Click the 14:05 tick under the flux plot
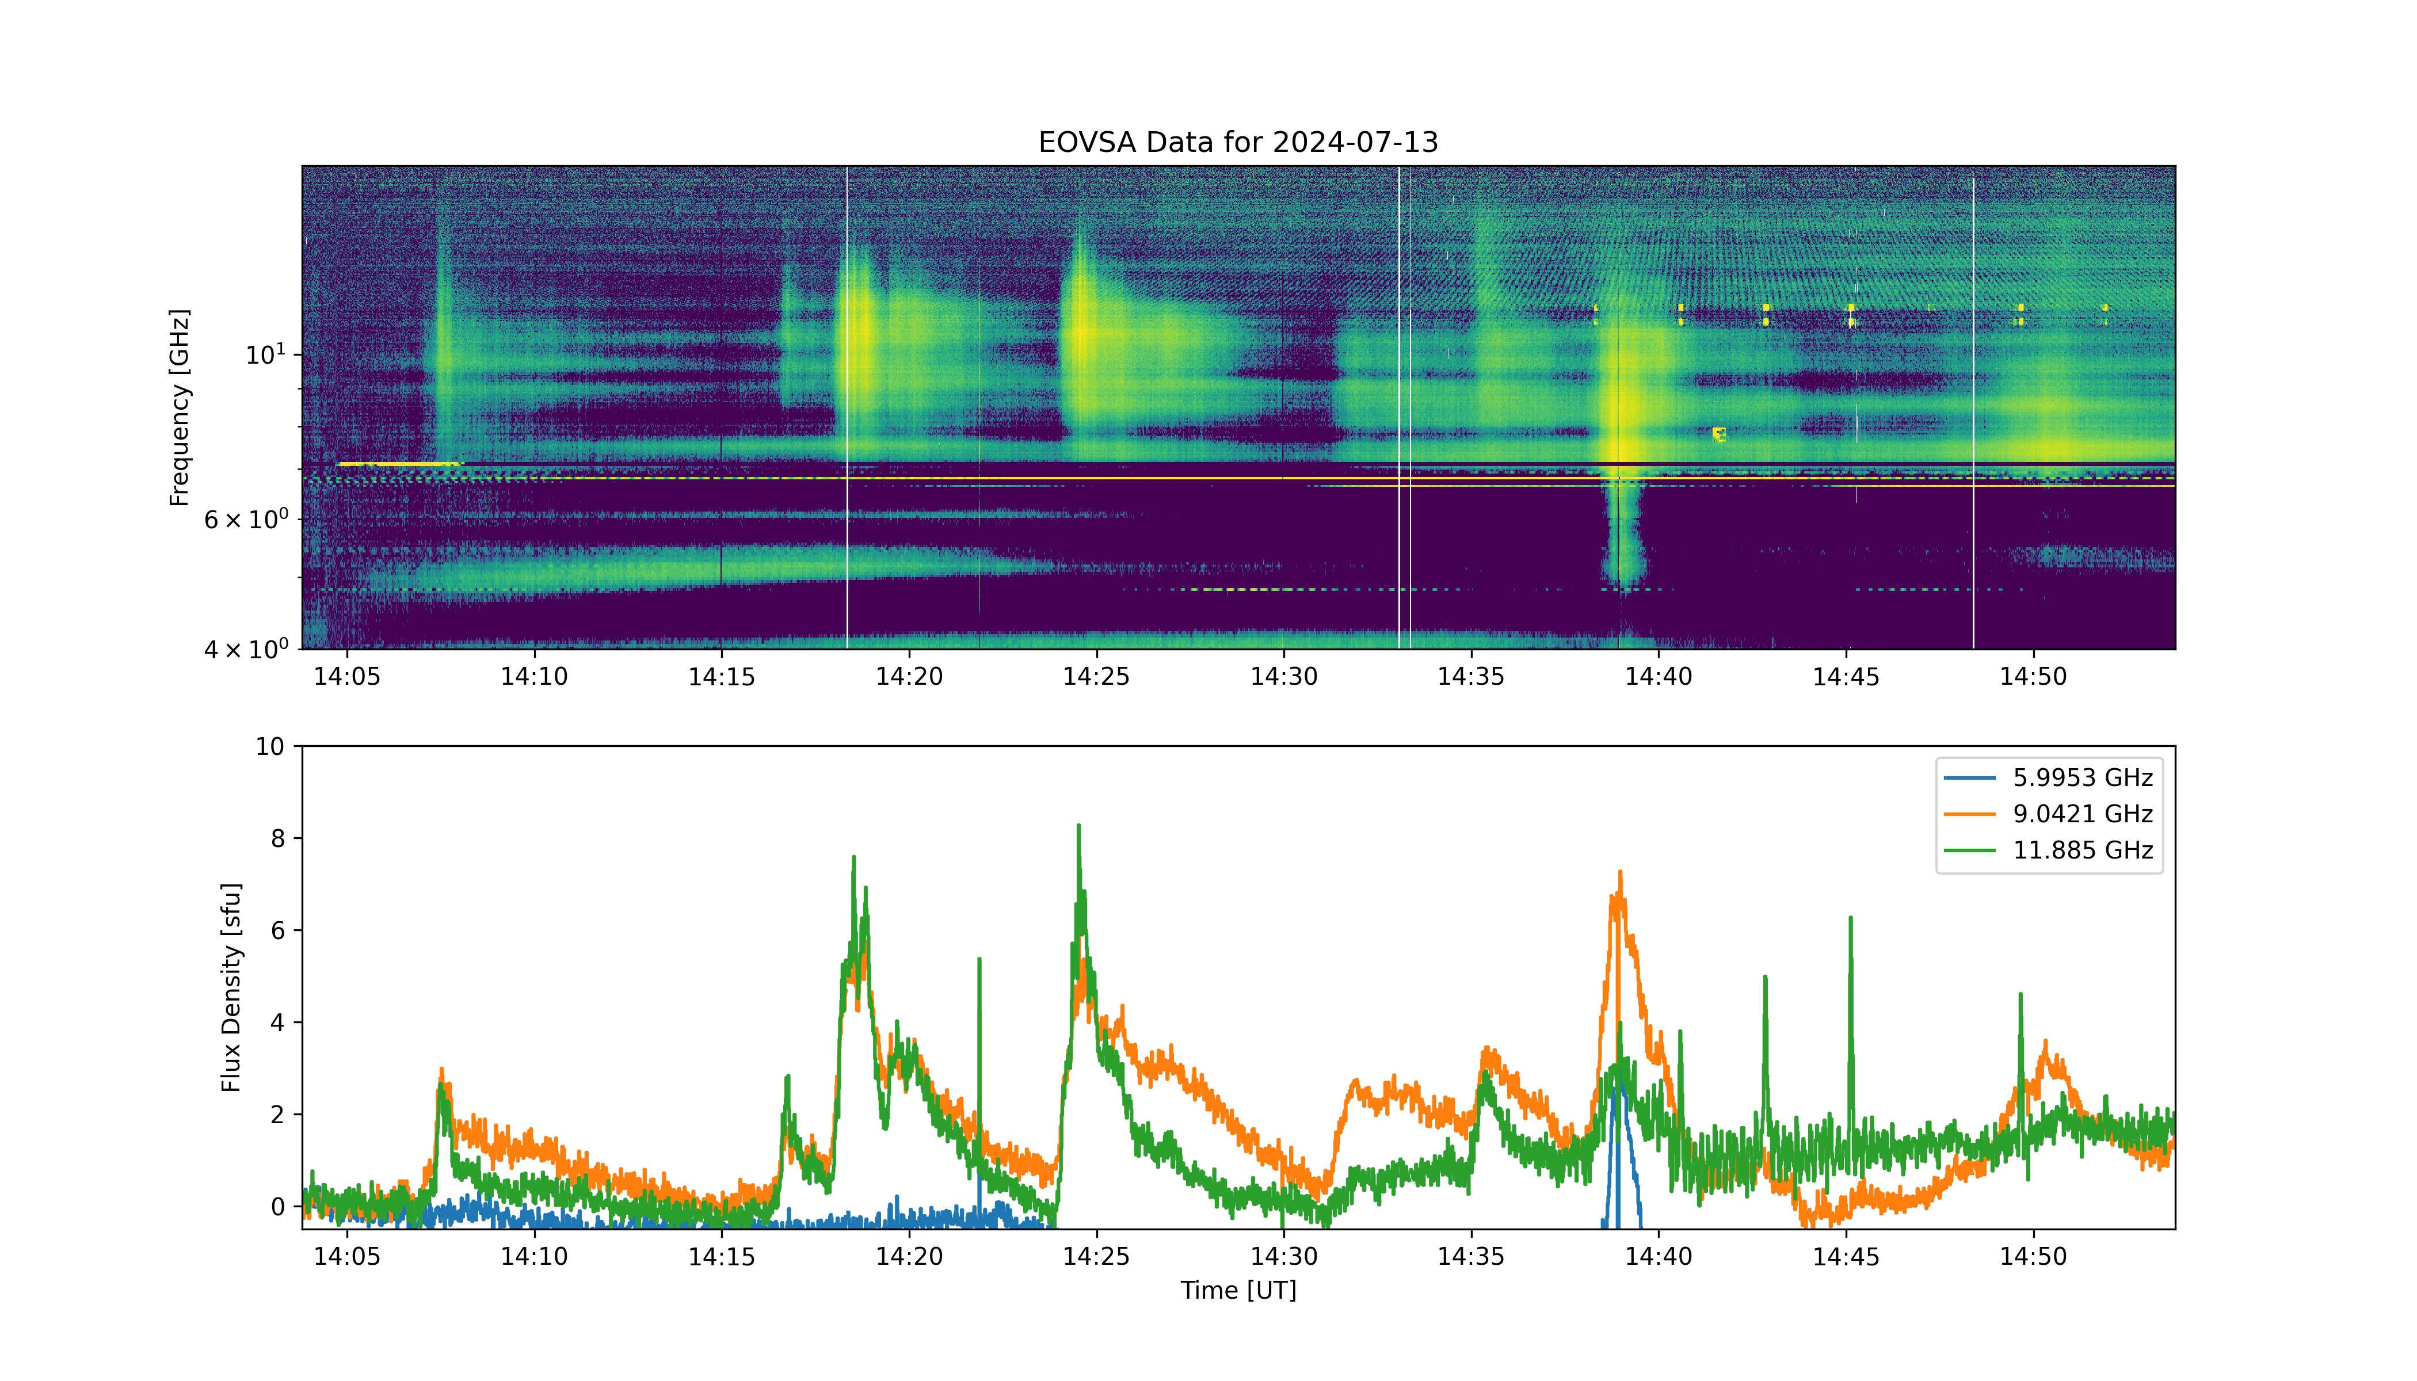2417x1381 pixels. pos(347,1257)
